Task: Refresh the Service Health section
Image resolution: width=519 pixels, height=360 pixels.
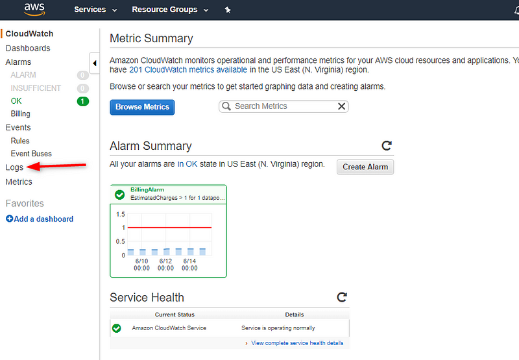Action: [x=342, y=297]
